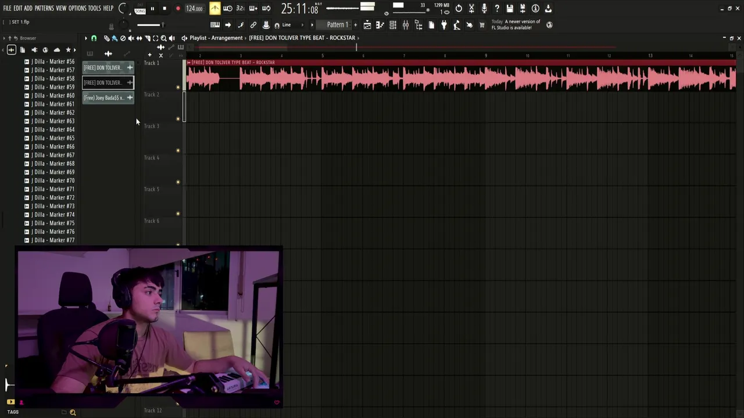
Task: Open the tempo tapper icon
Action: click(457, 25)
